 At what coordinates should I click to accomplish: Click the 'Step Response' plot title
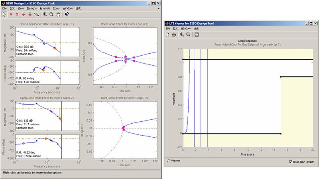point(247,41)
